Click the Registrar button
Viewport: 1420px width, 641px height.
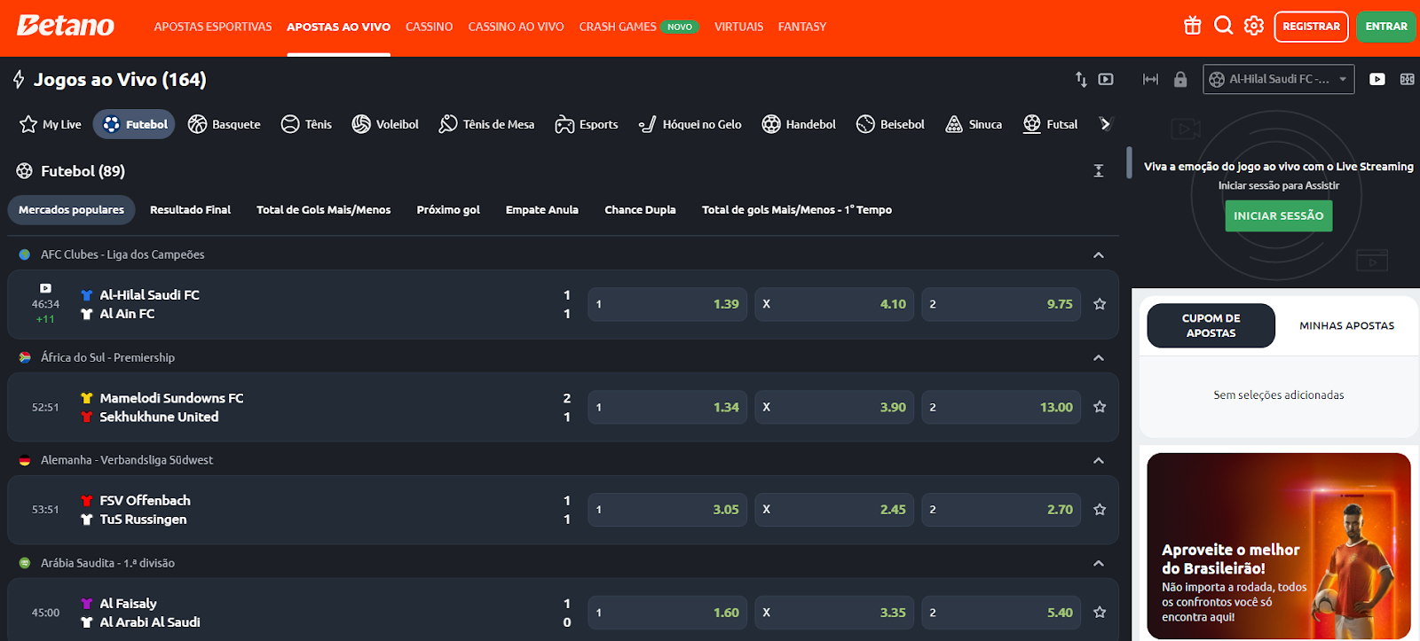coord(1311,27)
